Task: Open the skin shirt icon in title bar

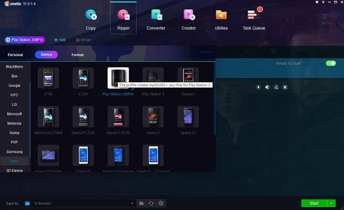Action: 317,2
